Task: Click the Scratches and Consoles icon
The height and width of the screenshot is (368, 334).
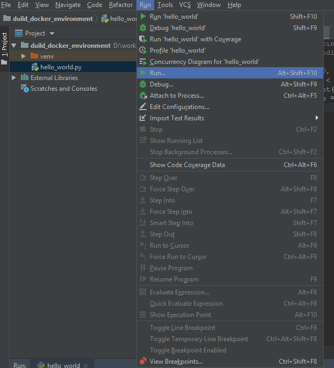Action: [x=25, y=89]
